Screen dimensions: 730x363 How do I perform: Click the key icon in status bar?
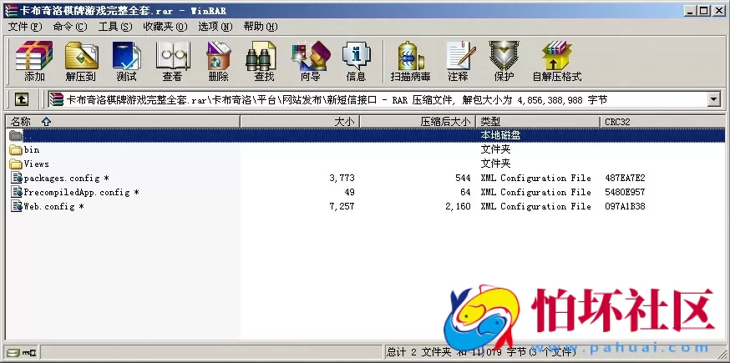click(29, 352)
